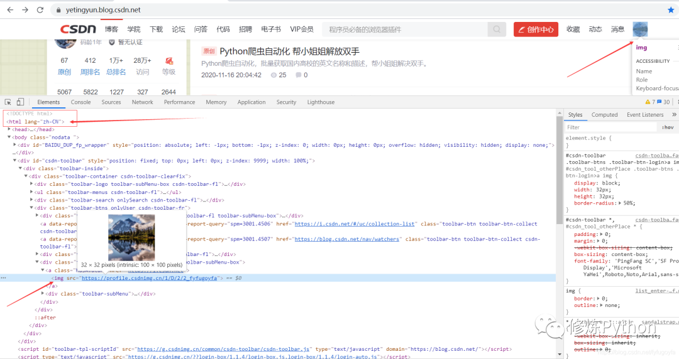
Task: Open 消息 in the toolbar
Action: coord(617,29)
